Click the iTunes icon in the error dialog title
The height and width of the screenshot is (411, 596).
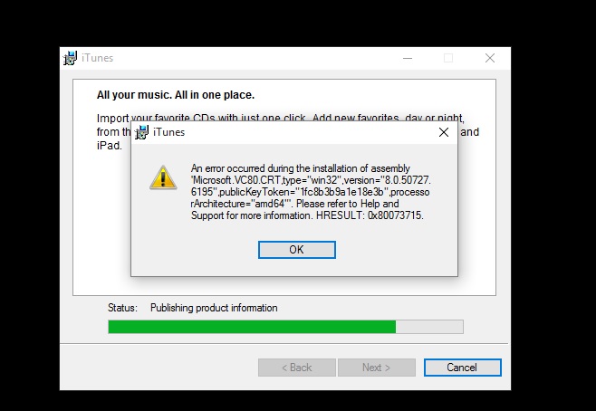(x=142, y=132)
